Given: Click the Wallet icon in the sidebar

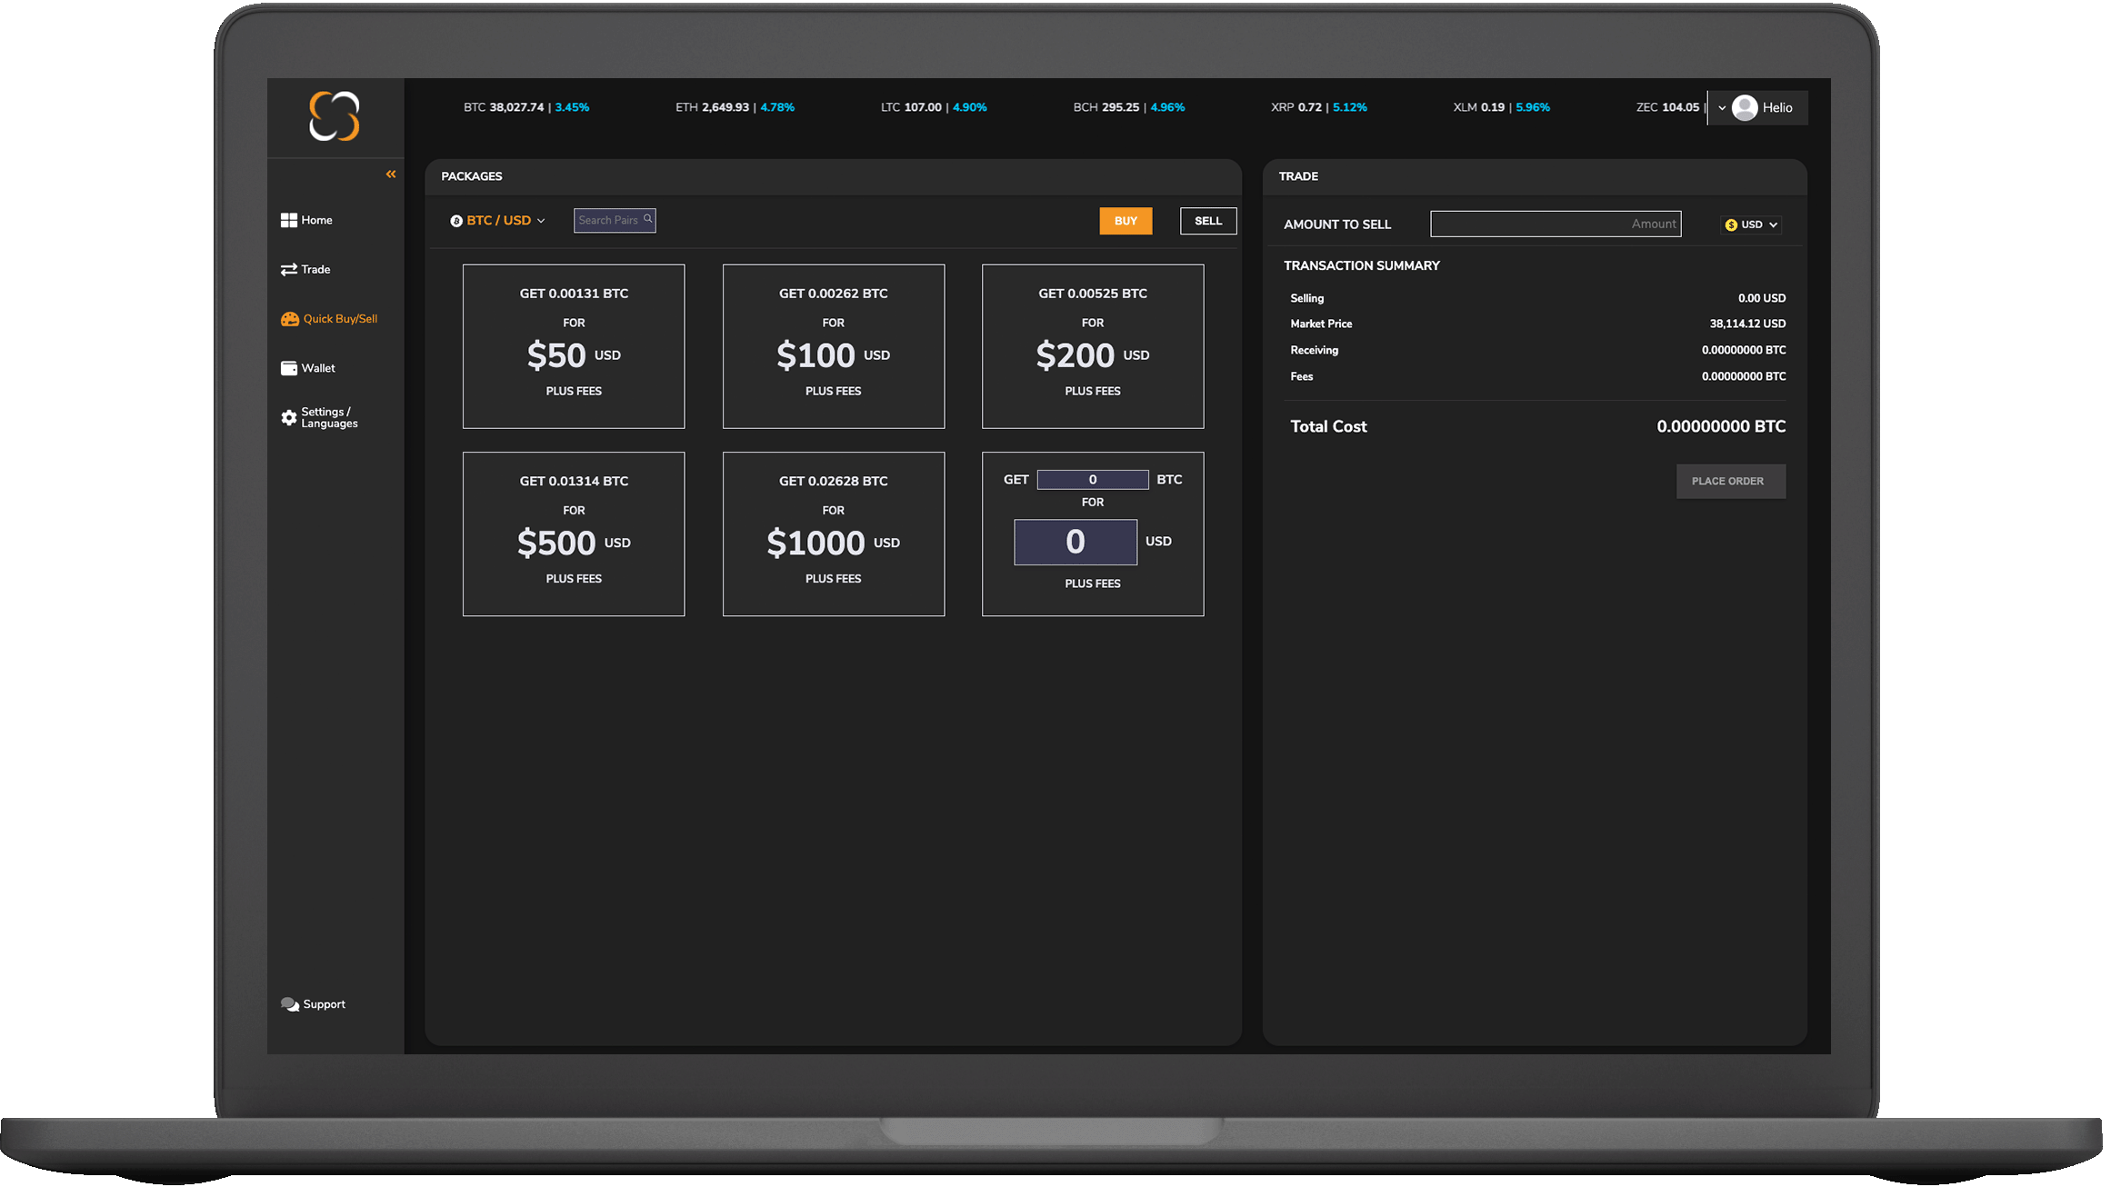Looking at the screenshot, I should [x=289, y=368].
